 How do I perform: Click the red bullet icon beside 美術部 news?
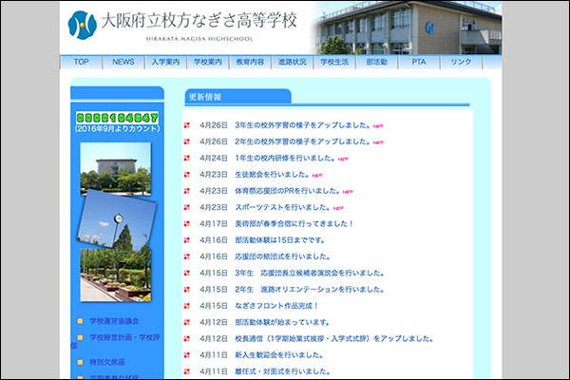[x=187, y=223]
